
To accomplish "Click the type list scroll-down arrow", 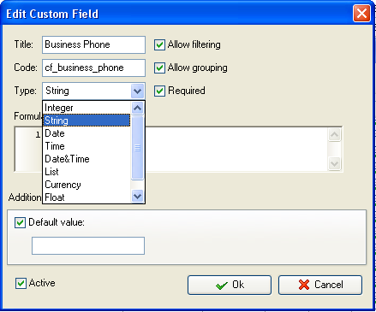I will (138, 197).
